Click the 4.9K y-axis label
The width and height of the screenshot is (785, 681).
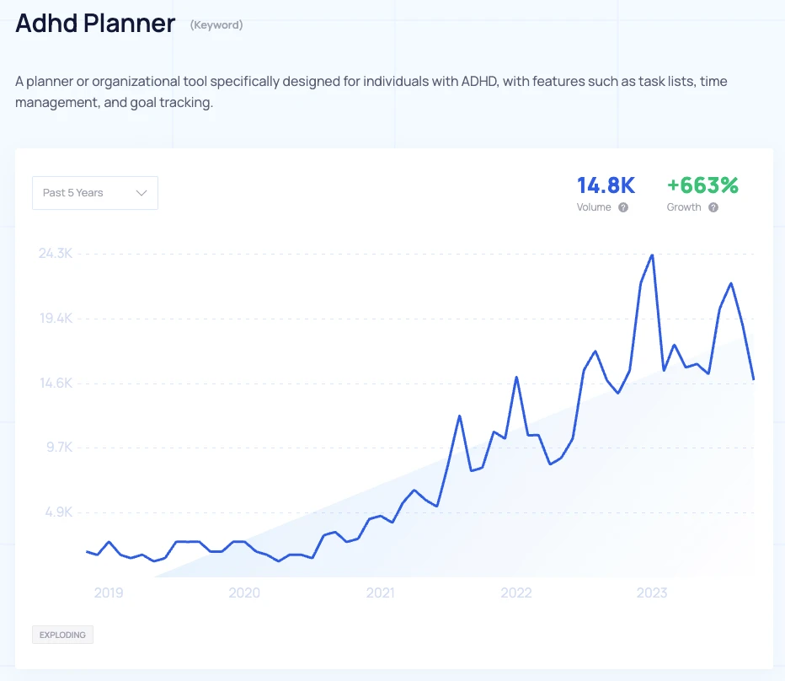[x=57, y=512]
